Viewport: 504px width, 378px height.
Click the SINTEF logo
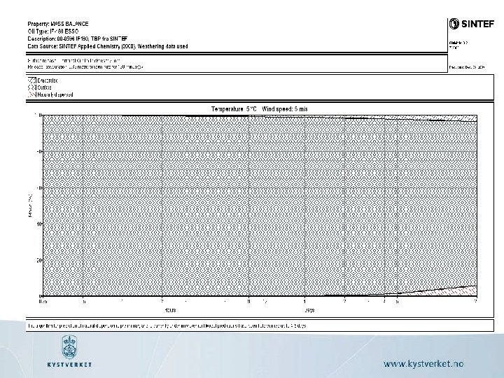472,24
